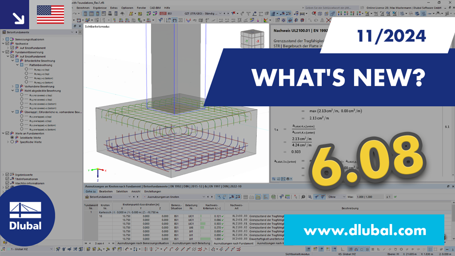This screenshot has width=455, height=256.
Task: Open the CAD-BIM menu
Action: (155, 8)
